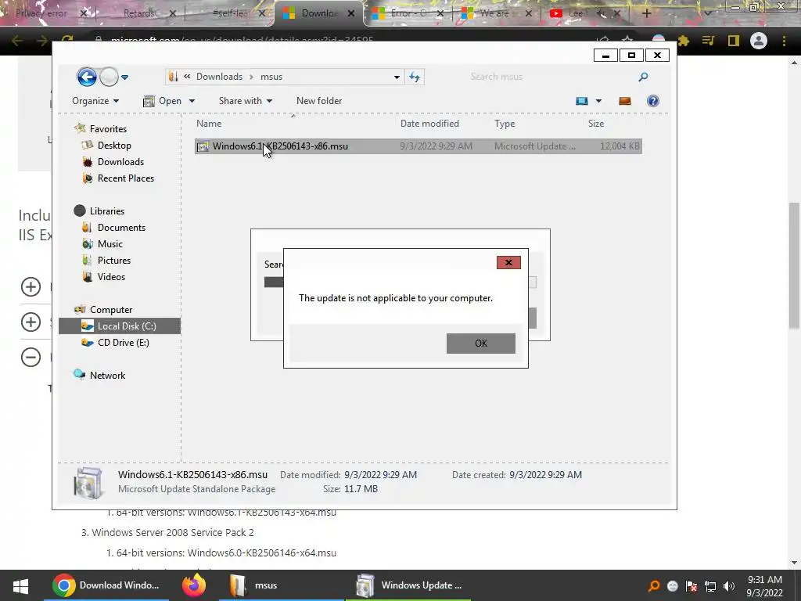Click the network tray icon
Image resolution: width=801 pixels, height=601 pixels.
(x=710, y=586)
